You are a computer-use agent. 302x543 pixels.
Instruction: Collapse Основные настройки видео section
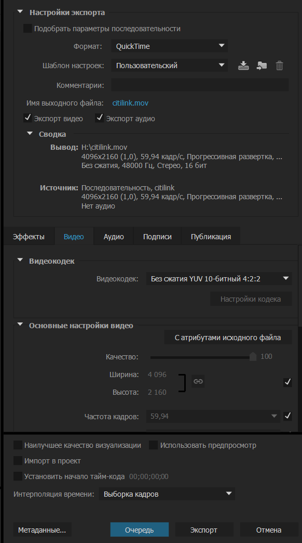pyautogui.click(x=20, y=325)
